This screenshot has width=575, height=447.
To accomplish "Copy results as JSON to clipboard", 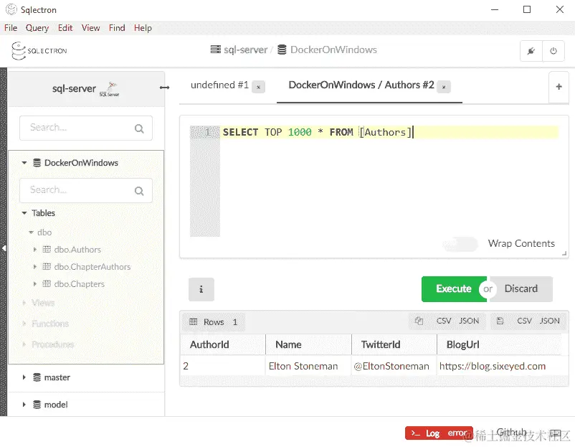I will pyautogui.click(x=469, y=321).
